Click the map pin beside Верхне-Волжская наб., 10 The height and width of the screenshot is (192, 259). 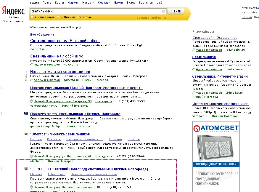point(31,187)
